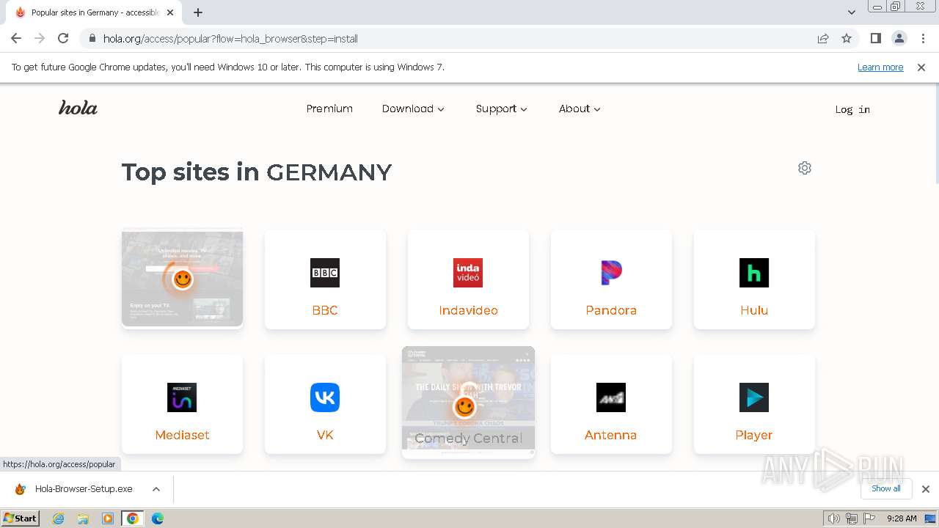Launch Microsoft Edge from taskbar
The height and width of the screenshot is (528, 939).
(158, 518)
